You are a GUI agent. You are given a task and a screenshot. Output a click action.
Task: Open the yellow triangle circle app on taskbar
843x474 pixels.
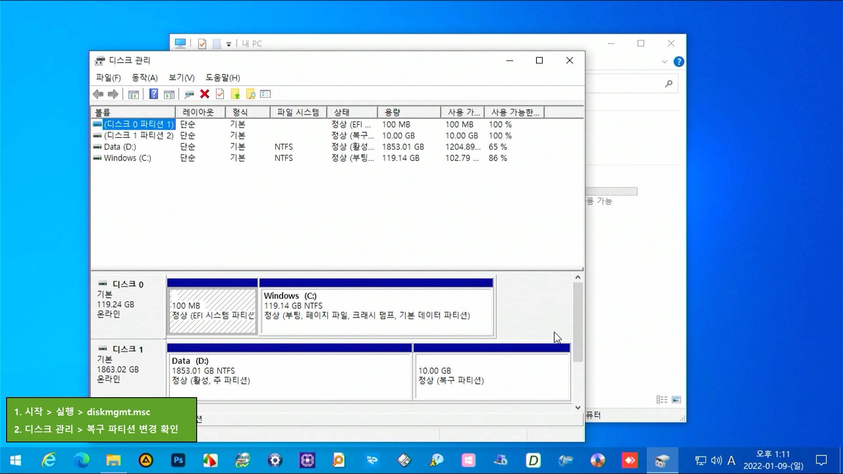[x=146, y=460]
